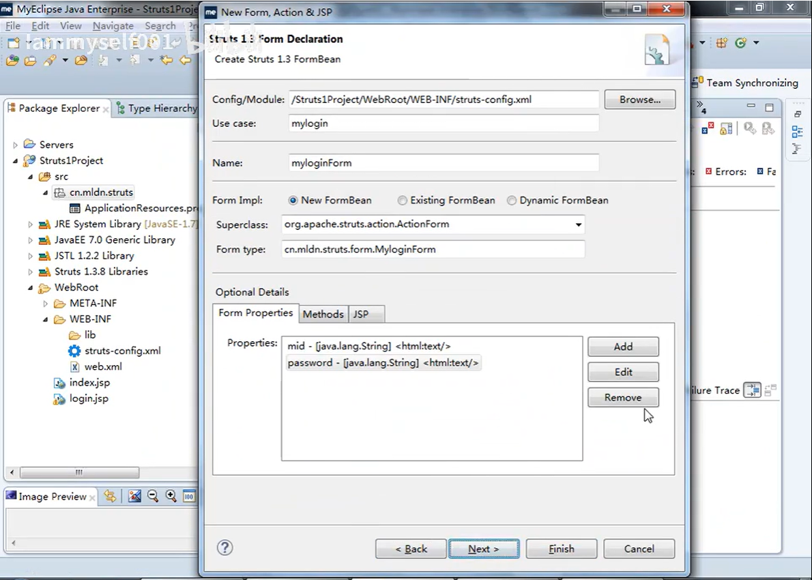Screen dimensions: 812x580
Task: Click the Next Annotation toolbar icon
Action: tap(104, 61)
